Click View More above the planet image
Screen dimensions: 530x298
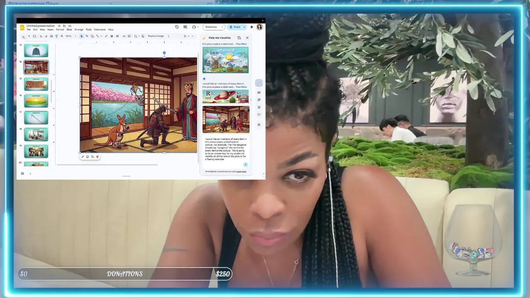click(241, 87)
